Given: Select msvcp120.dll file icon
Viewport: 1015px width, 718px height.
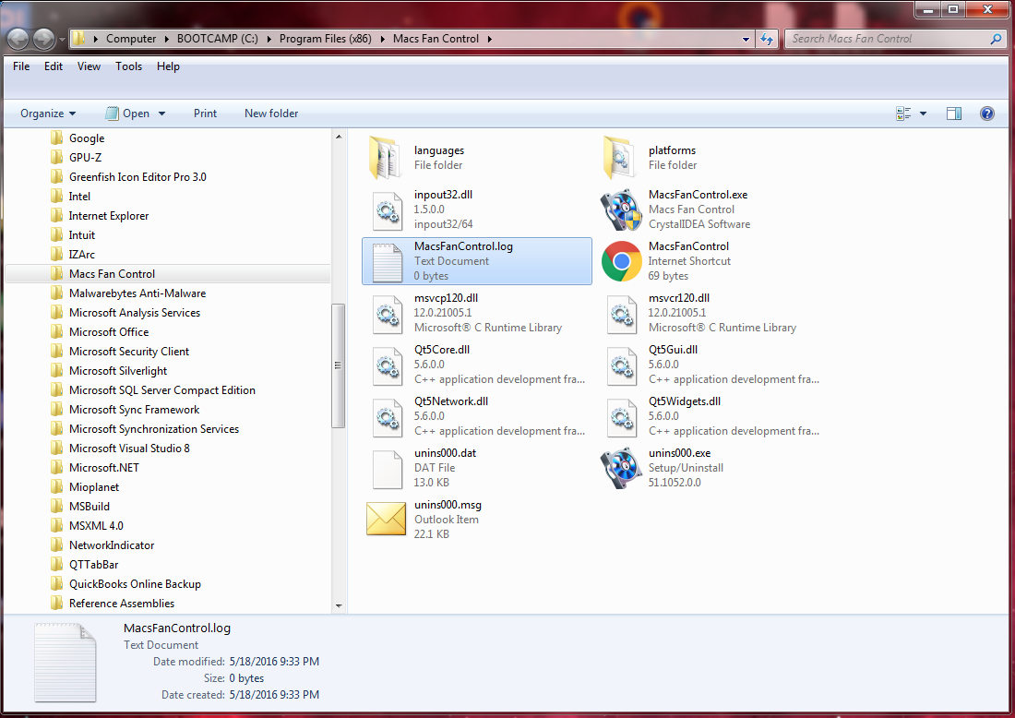Looking at the screenshot, I should pos(388,314).
